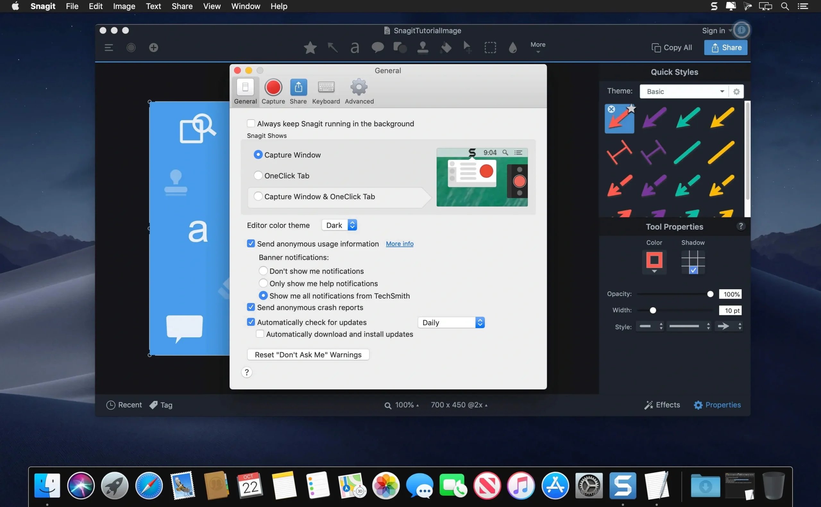Open the Image menu in menu bar
Viewport: 821px width, 507px height.
(124, 6)
